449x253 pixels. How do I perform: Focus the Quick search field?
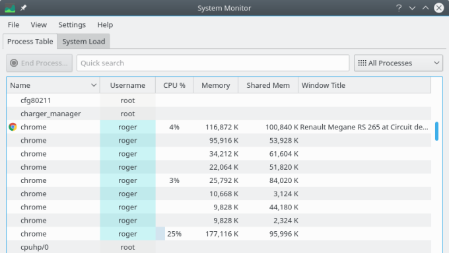click(213, 63)
